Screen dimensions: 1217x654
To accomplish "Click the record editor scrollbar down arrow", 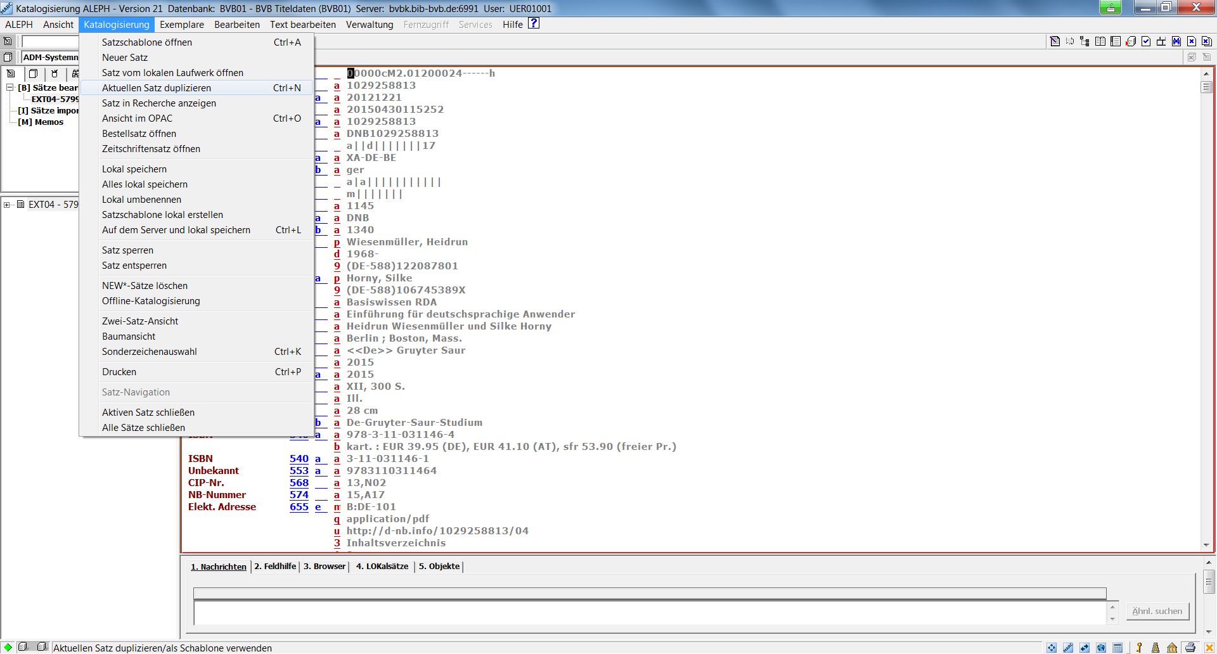I will point(1206,545).
